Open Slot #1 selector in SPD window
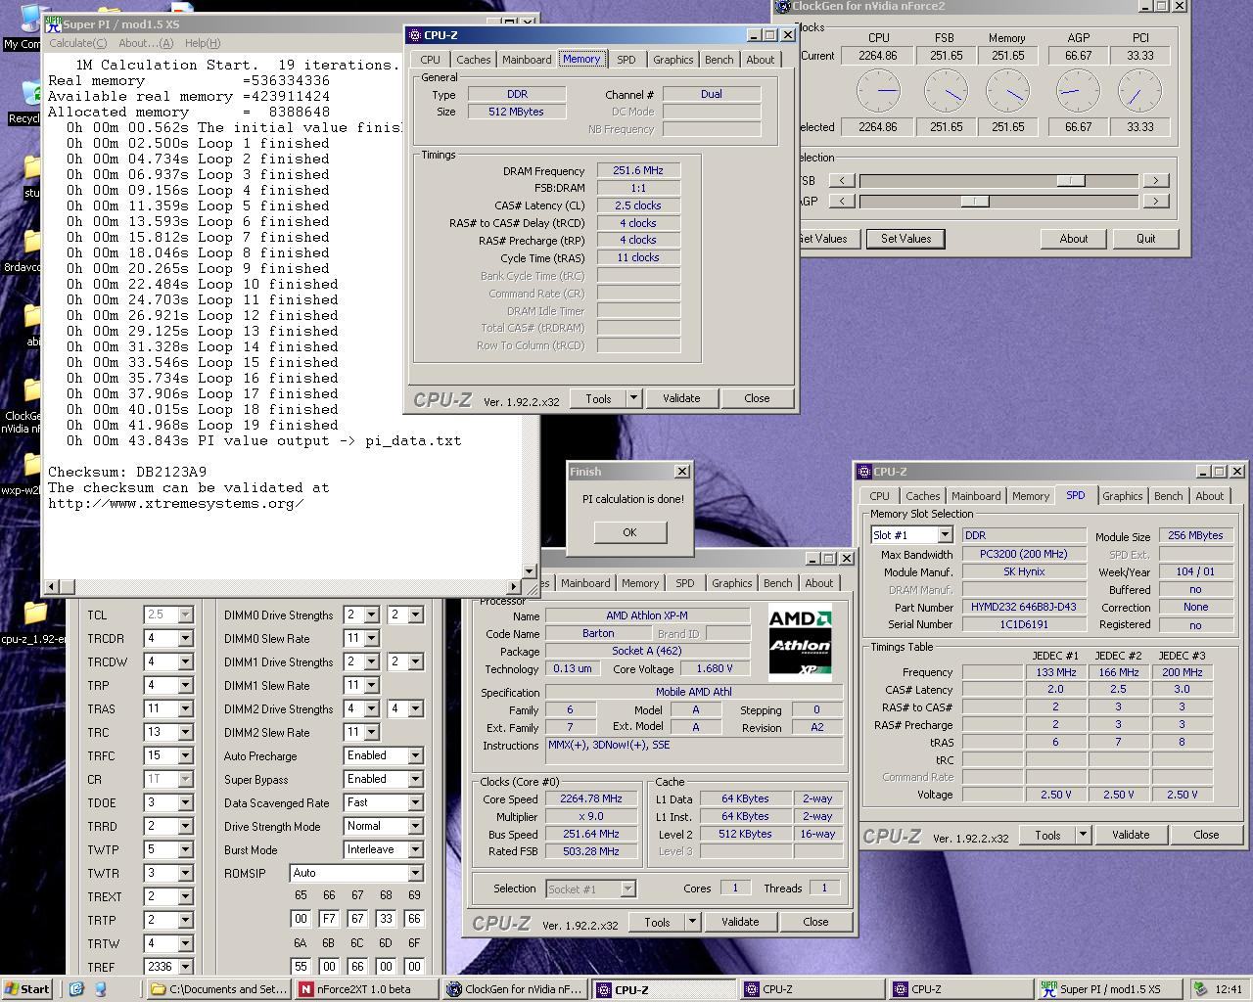The width and height of the screenshot is (1253, 1002). (x=911, y=535)
